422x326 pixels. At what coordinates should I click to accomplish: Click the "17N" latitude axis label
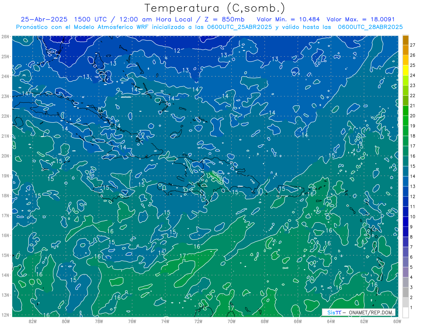(5, 215)
